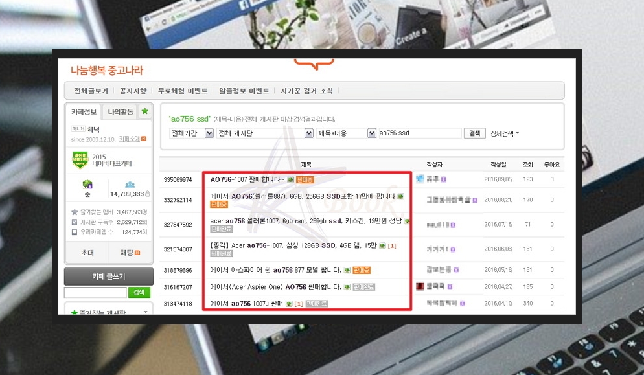Click the members icon above 14,799,333
Viewport: 644px width, 375px height.
[x=130, y=185]
